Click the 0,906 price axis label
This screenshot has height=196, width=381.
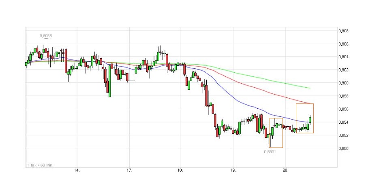coord(344,44)
